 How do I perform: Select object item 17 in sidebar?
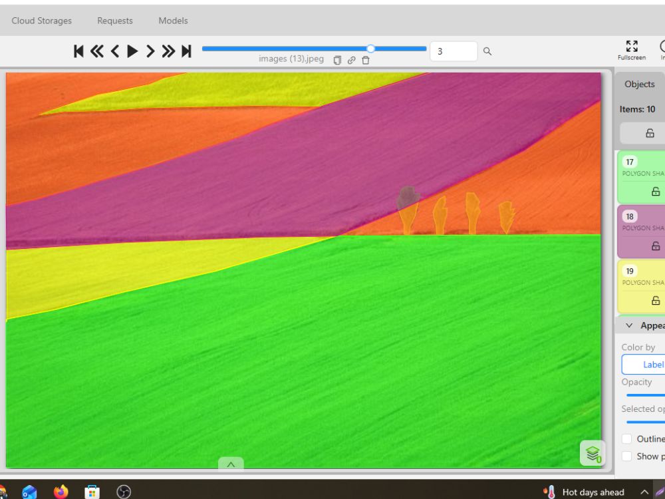click(641, 177)
